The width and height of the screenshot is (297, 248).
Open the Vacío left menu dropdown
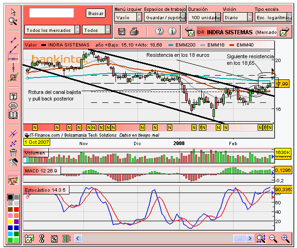[x=128, y=17]
